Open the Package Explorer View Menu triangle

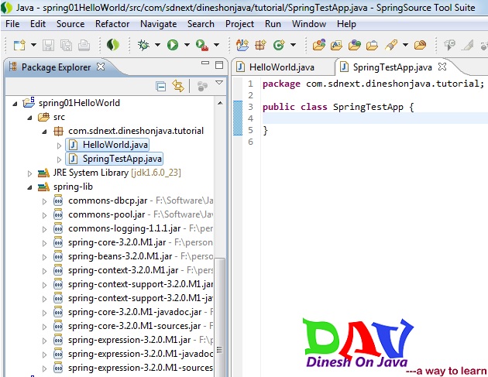coord(219,83)
